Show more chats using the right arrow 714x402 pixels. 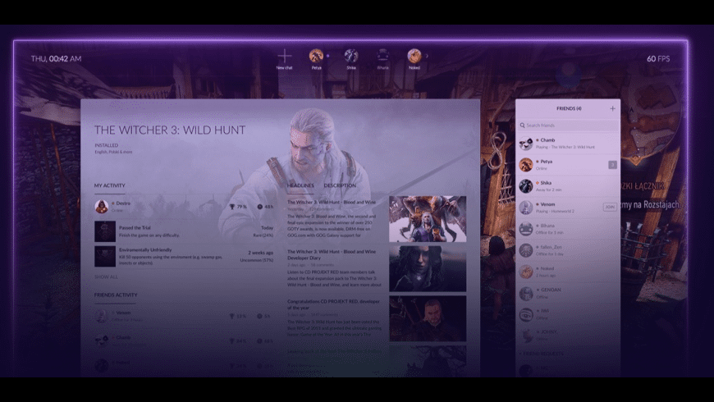(x=427, y=56)
